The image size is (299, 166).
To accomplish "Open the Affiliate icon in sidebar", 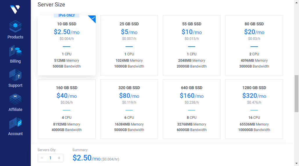I will pos(15,100).
